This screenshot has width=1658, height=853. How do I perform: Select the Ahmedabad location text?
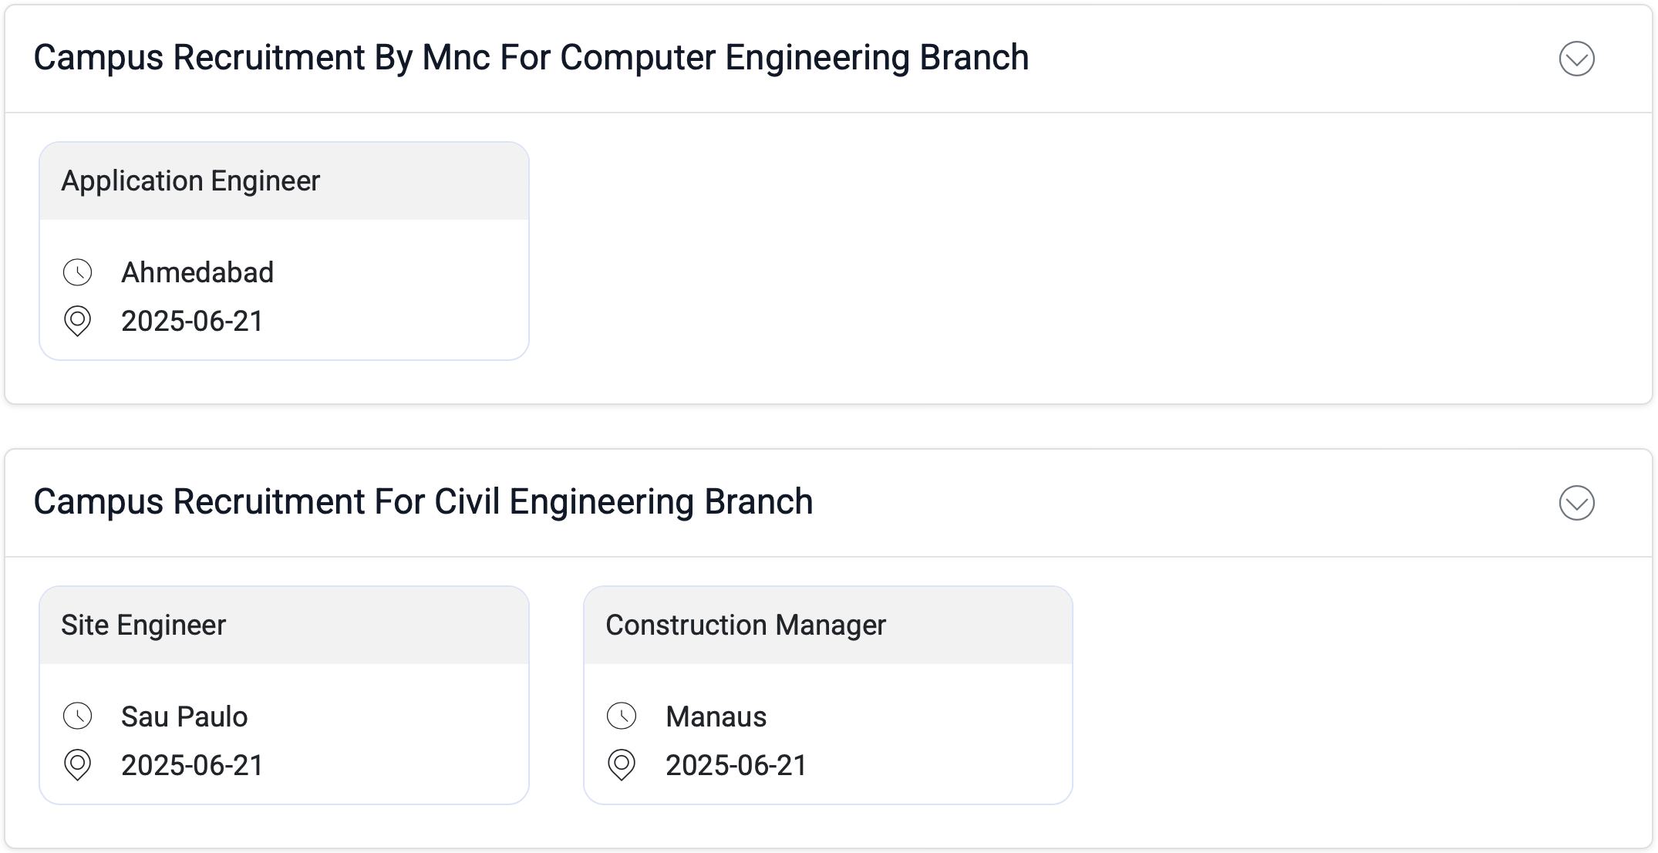point(197,273)
